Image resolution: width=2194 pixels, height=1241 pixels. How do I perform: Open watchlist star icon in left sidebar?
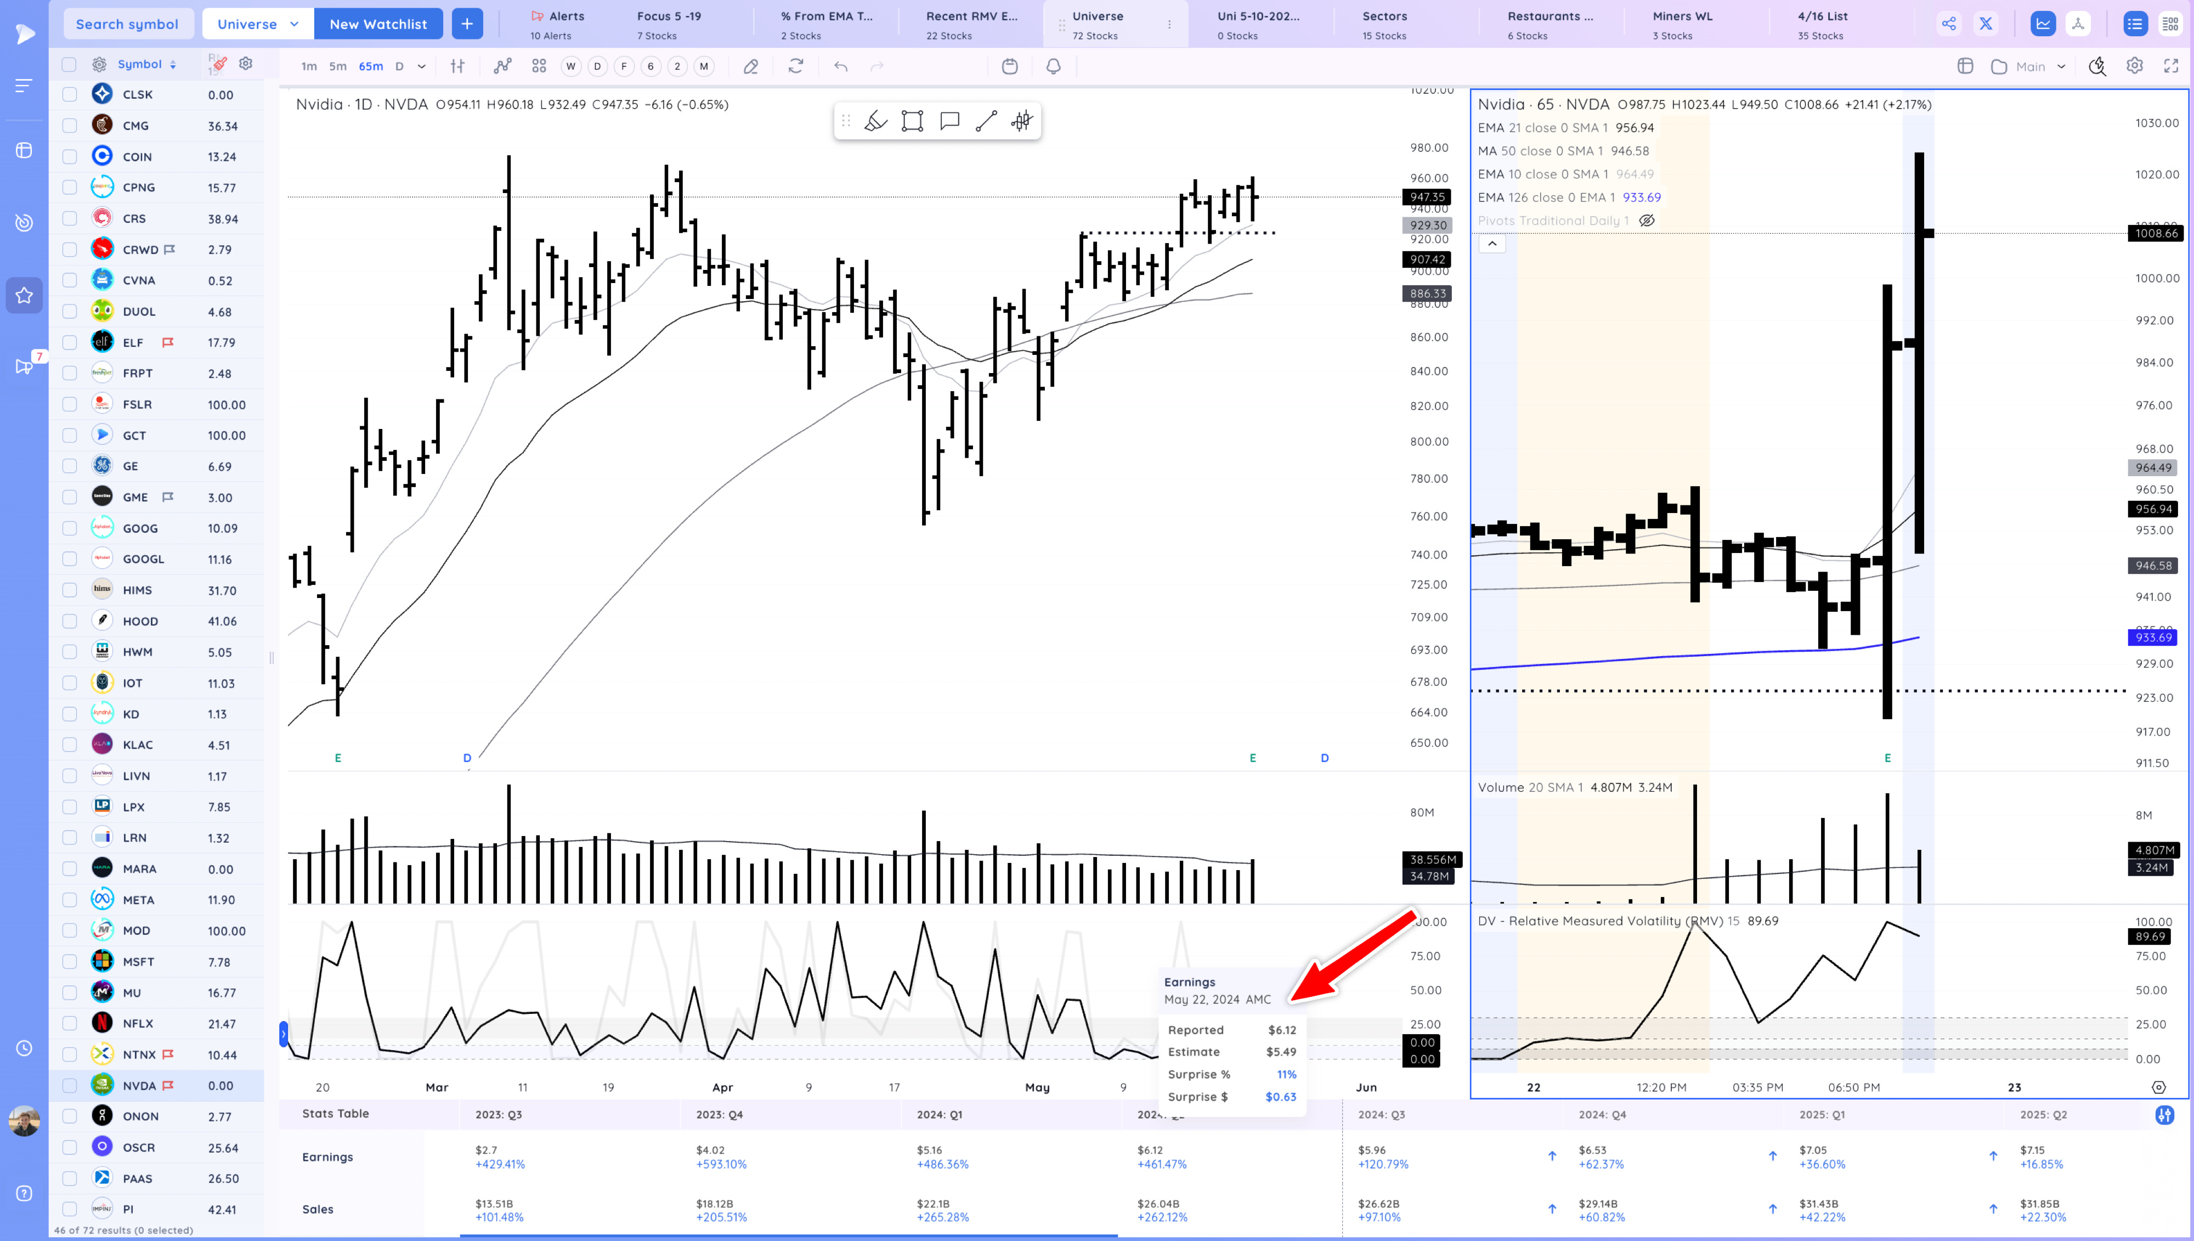pyautogui.click(x=24, y=296)
